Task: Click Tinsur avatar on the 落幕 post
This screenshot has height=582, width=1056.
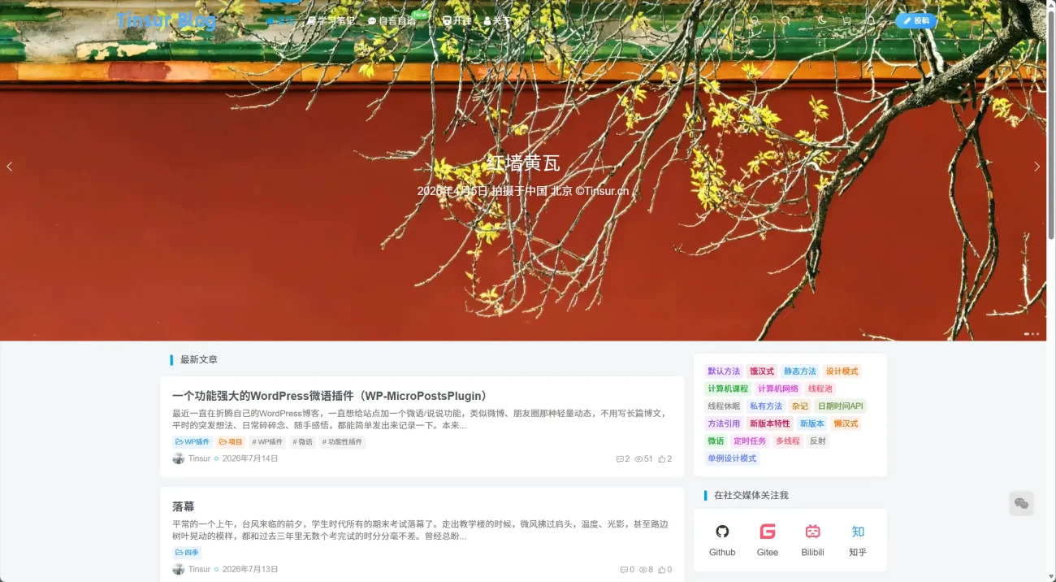Action: pos(179,569)
